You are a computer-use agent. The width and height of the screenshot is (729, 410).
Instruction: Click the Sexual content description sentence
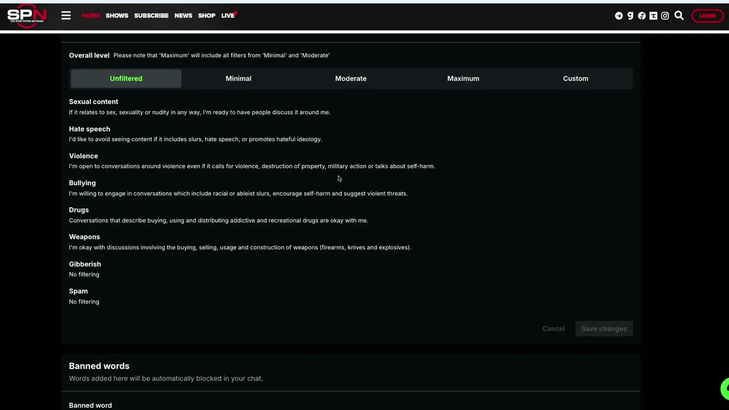click(x=199, y=112)
